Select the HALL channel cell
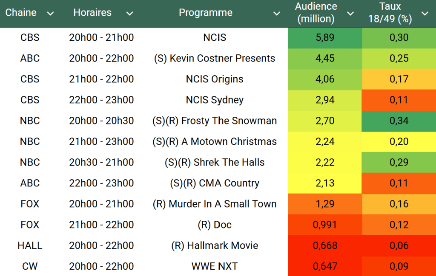The height and width of the screenshot is (276, 436). [30, 245]
